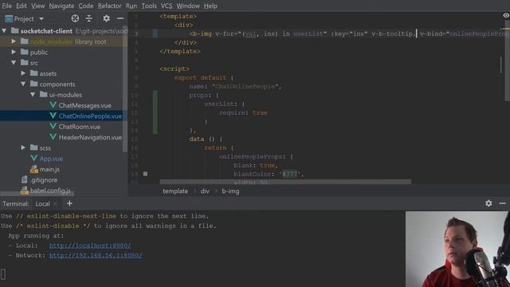Click the collapse all icon in Project panel
The width and height of the screenshot is (510, 287).
pos(88,18)
